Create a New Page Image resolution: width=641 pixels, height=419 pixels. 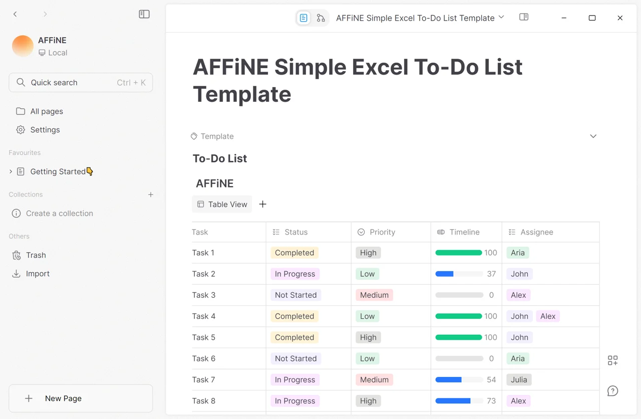[81, 398]
